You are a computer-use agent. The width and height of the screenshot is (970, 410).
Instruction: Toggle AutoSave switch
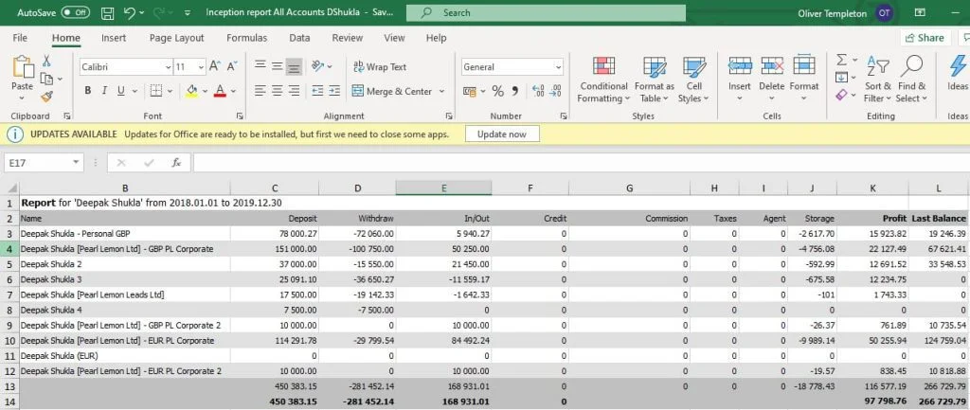(x=76, y=12)
